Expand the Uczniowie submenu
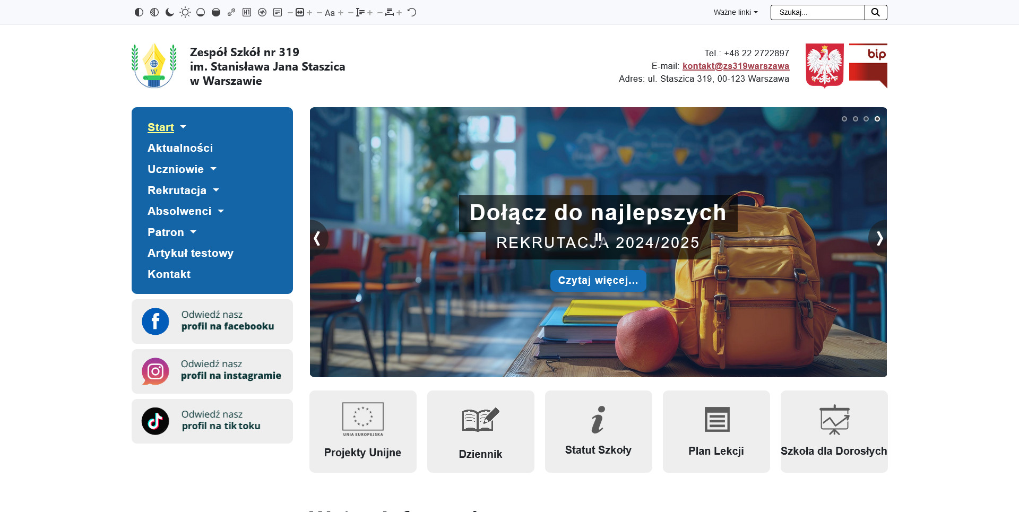Screen dimensions: 1019x512 point(213,169)
